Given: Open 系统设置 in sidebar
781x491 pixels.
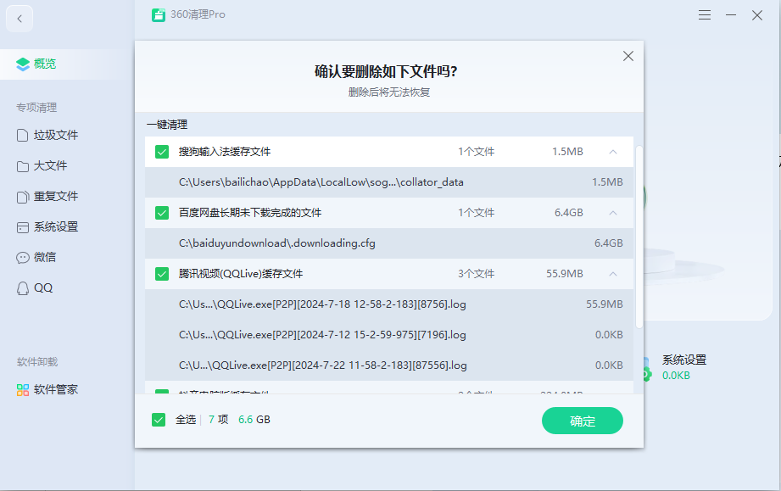Looking at the screenshot, I should point(47,227).
